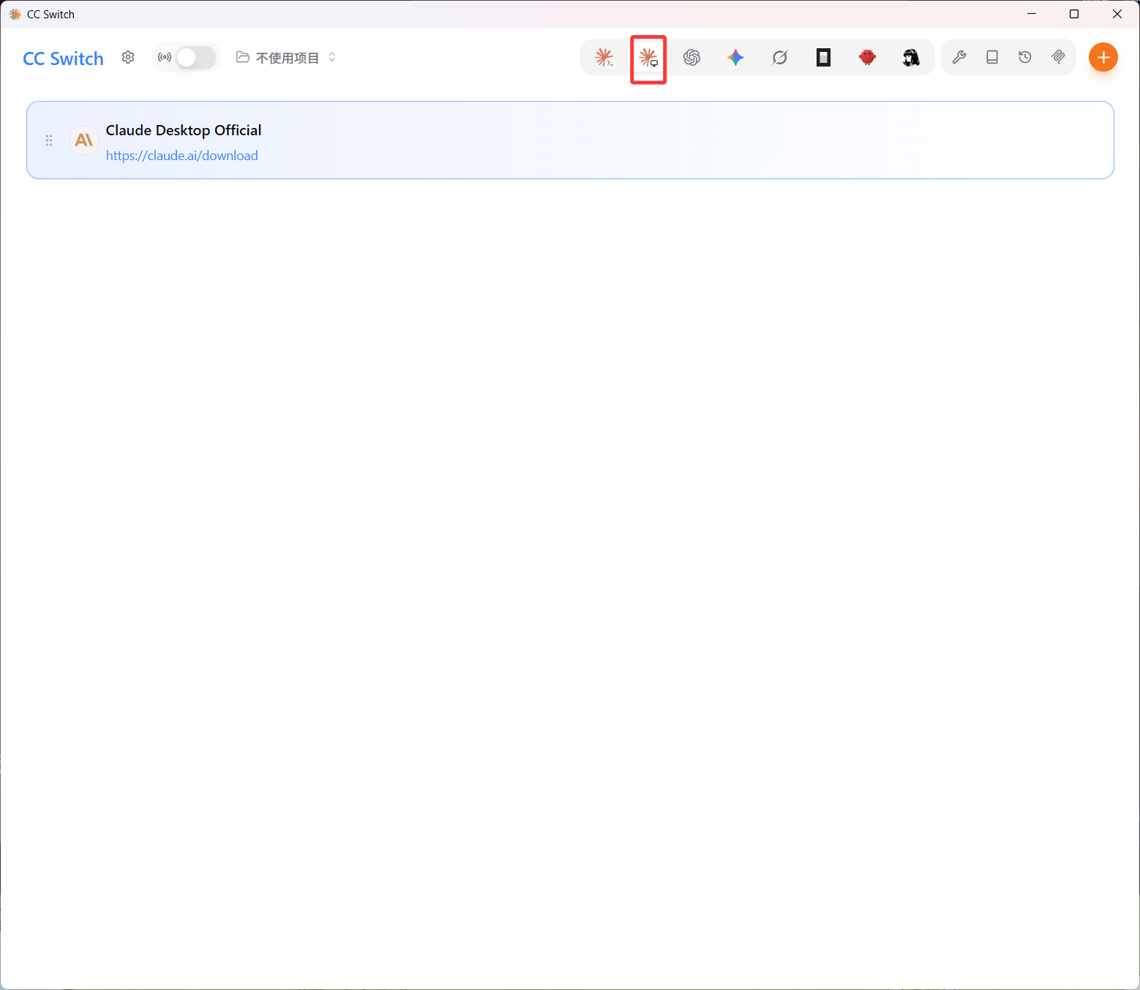This screenshot has width=1140, height=990.
Task: Click the drag handle on Claude Desktop Official
Action: pyautogui.click(x=49, y=140)
